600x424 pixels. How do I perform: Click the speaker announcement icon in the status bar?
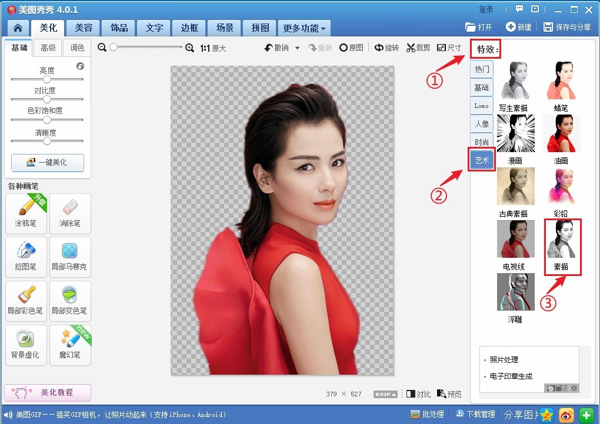(8, 415)
